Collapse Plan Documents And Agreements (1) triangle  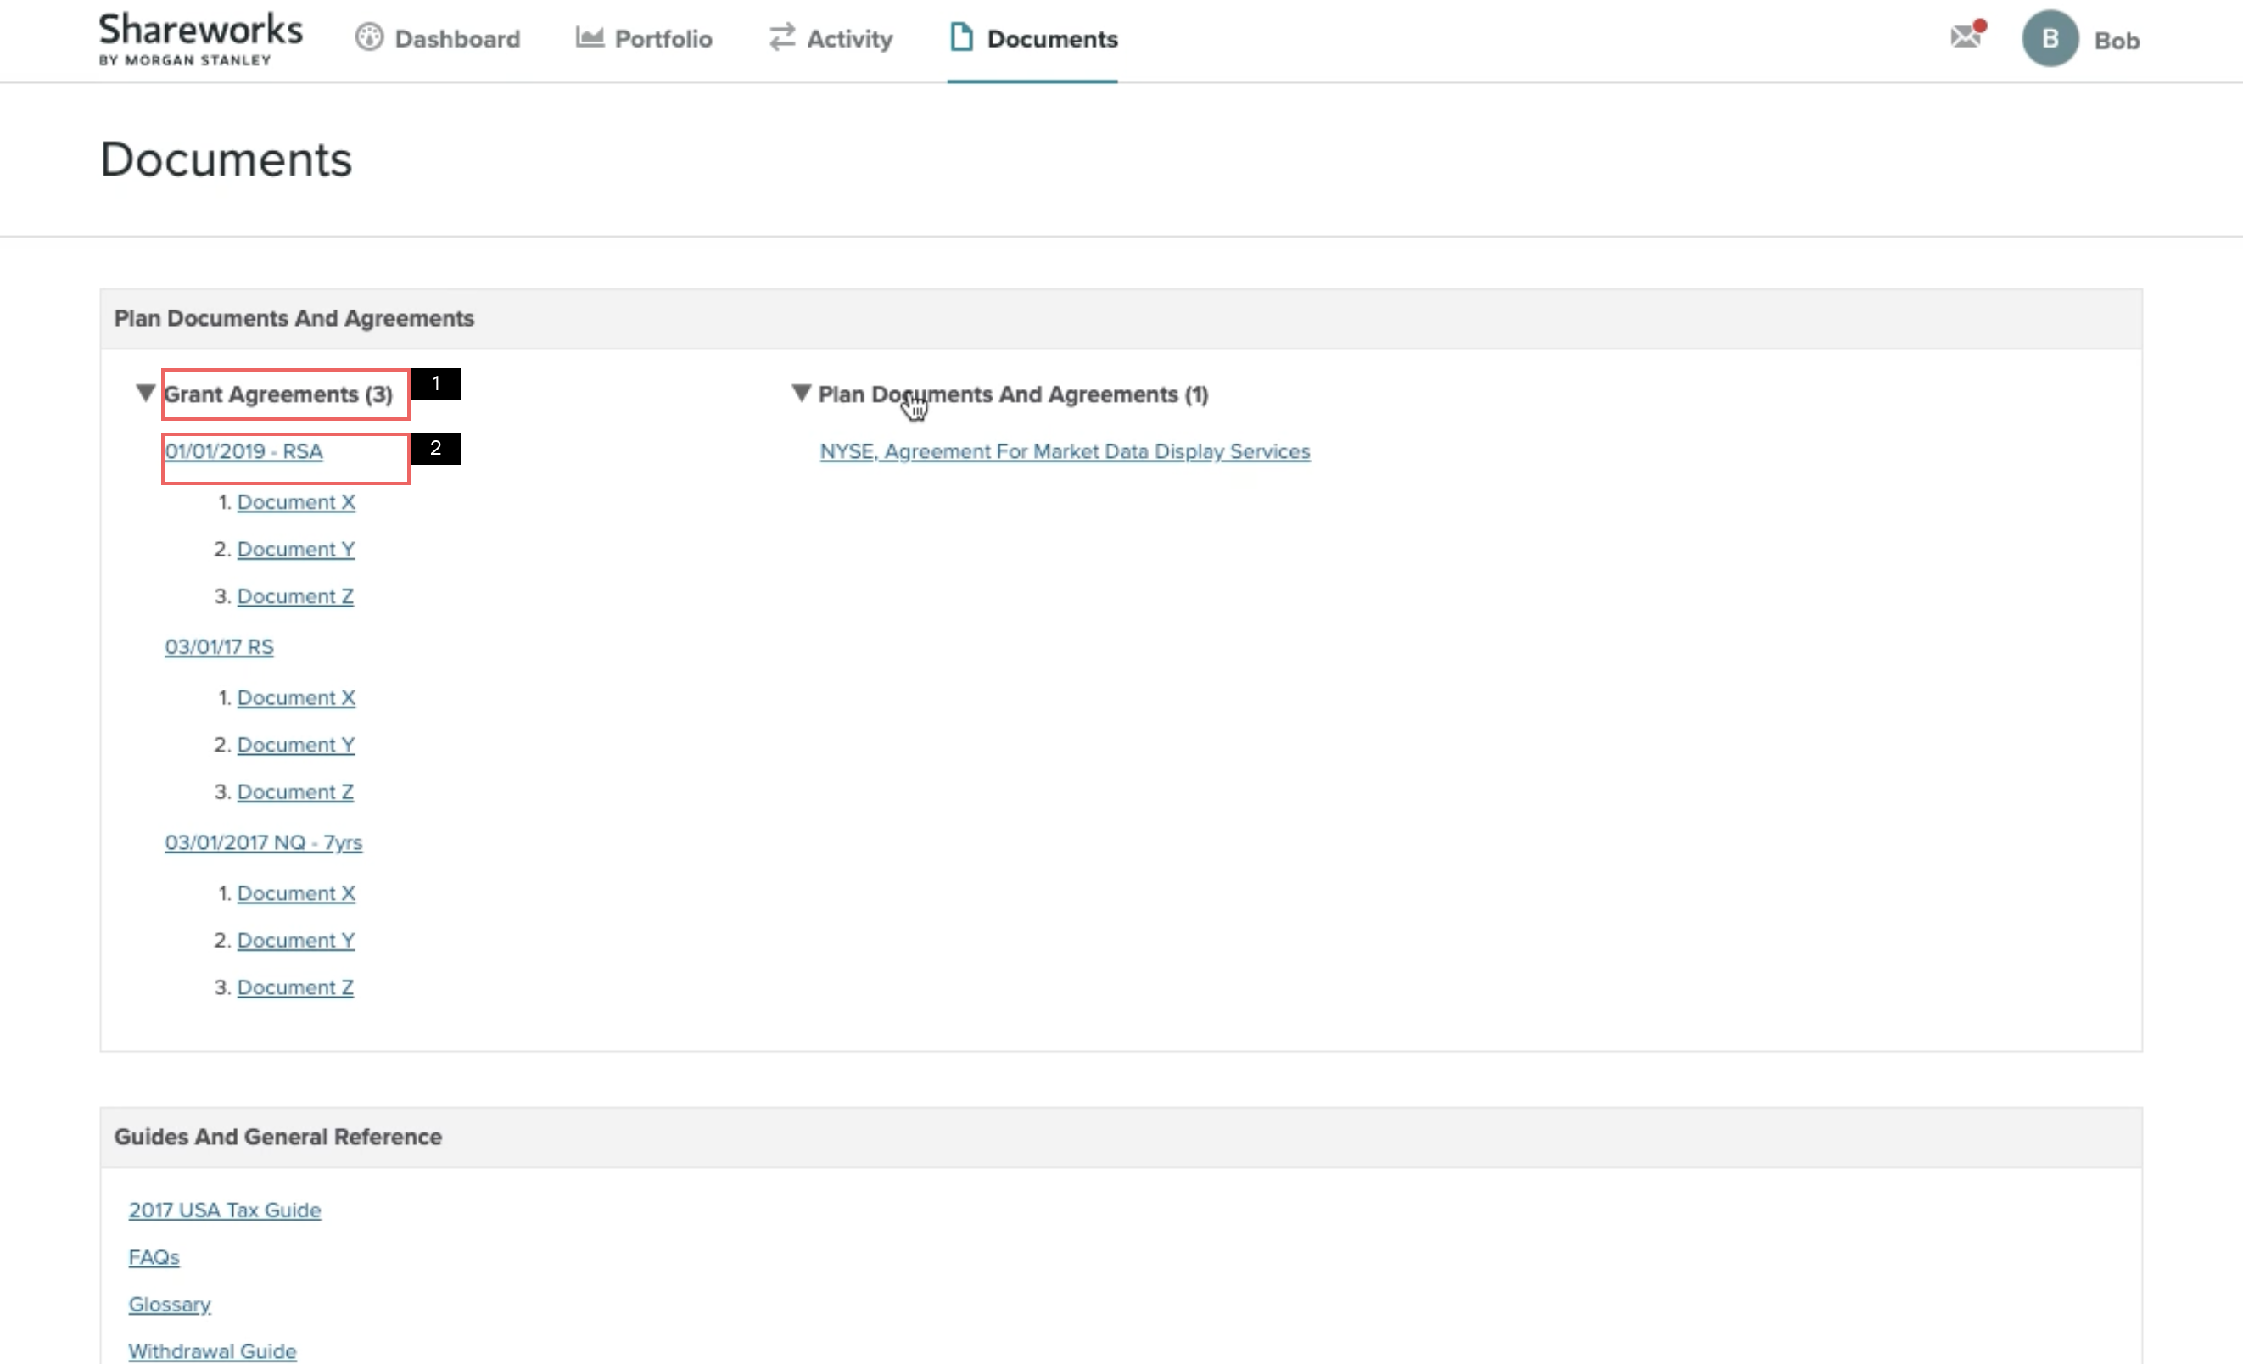pyautogui.click(x=800, y=393)
